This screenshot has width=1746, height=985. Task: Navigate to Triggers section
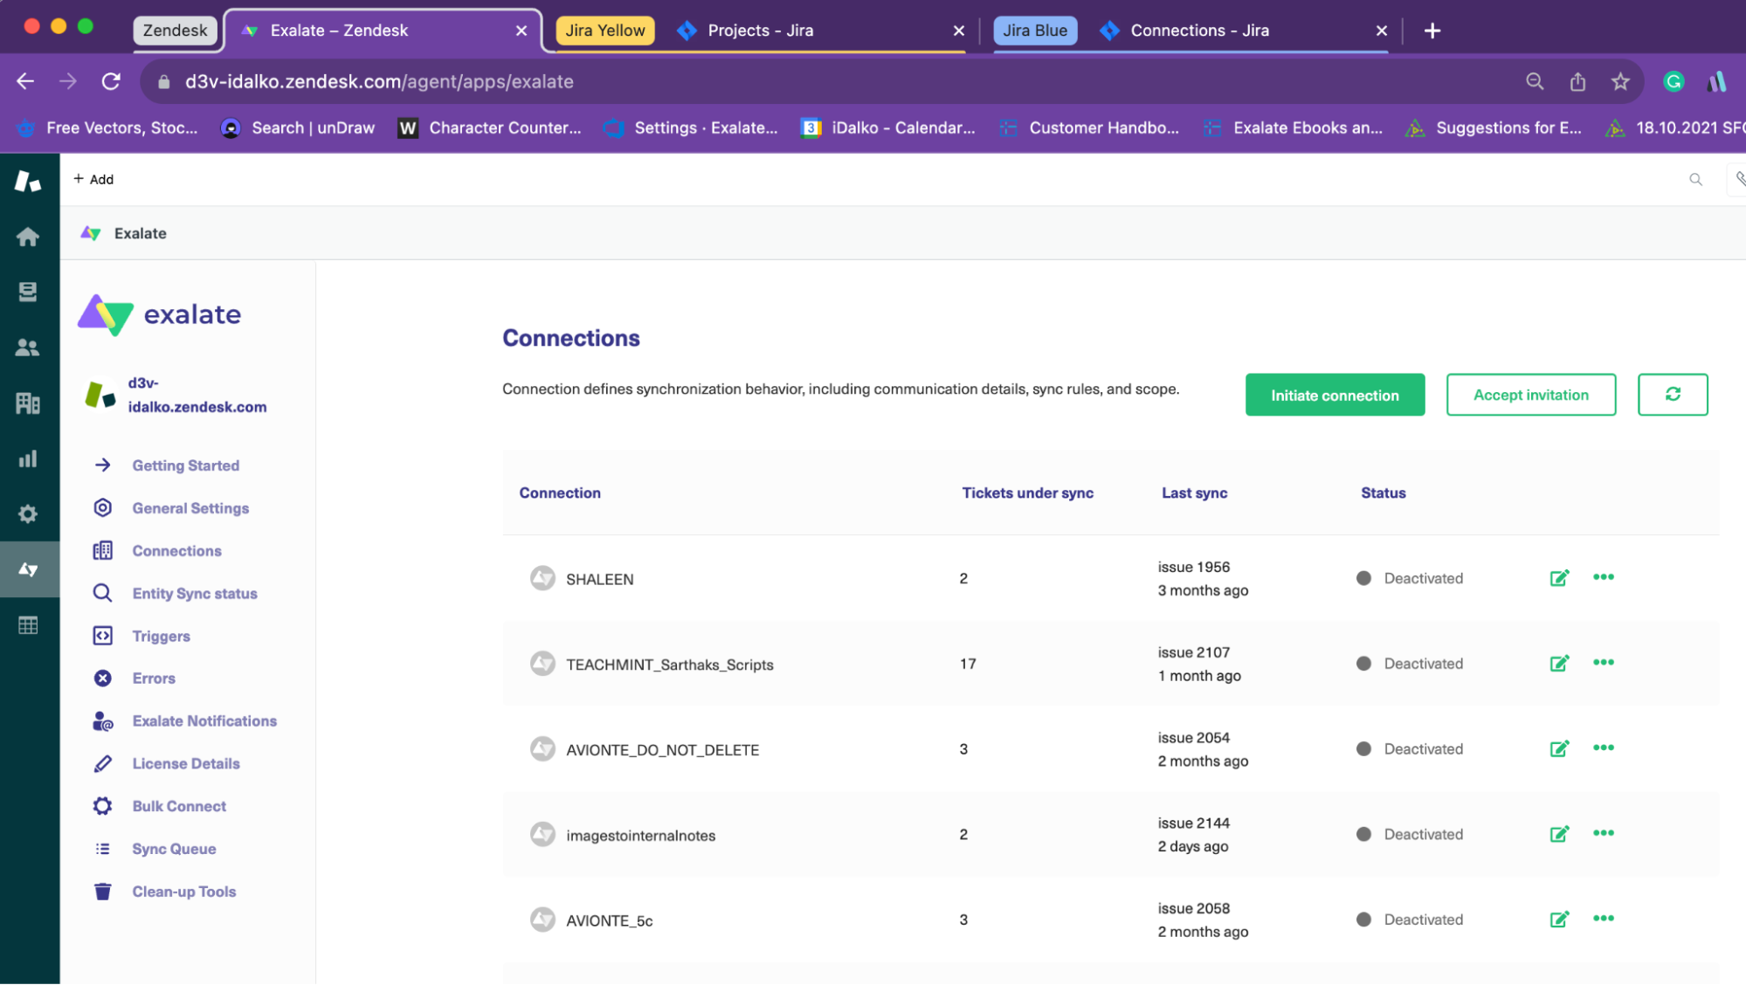tap(161, 635)
